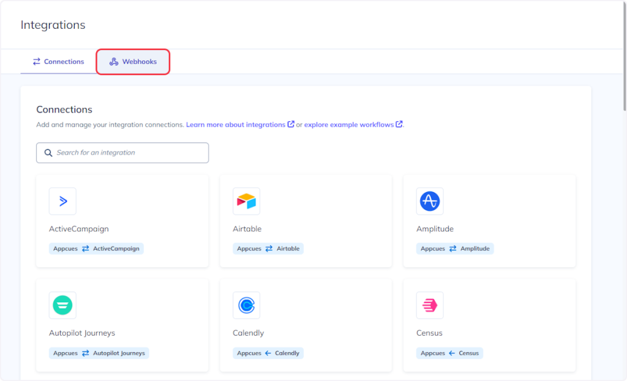
Task: Switch to the Webhooks tab
Action: 133,62
